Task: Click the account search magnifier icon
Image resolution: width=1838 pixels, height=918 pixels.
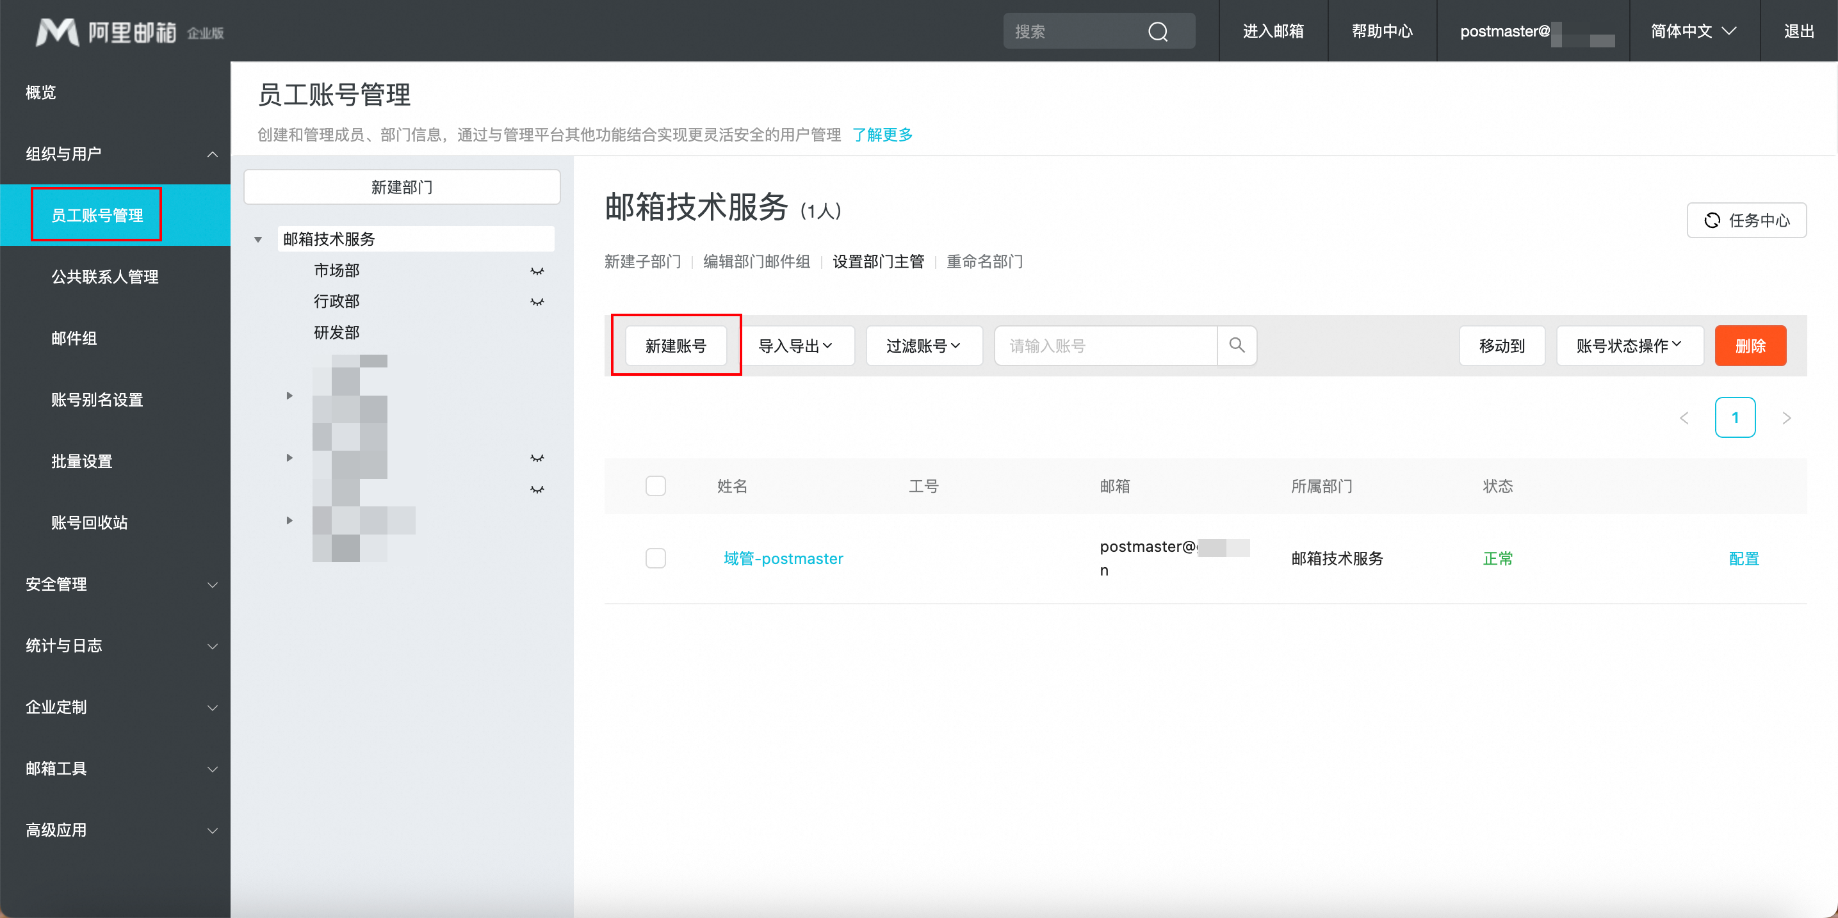Action: [x=1237, y=346]
